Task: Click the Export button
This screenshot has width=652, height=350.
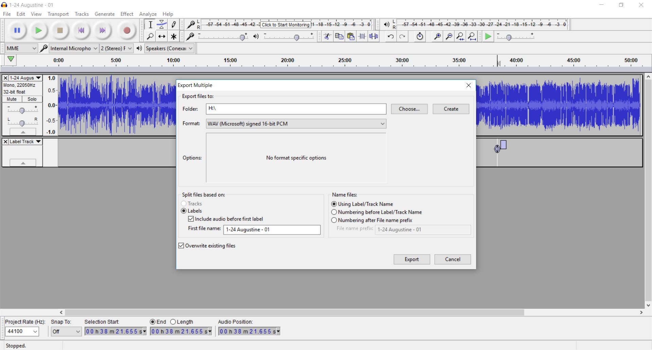Action: point(411,259)
